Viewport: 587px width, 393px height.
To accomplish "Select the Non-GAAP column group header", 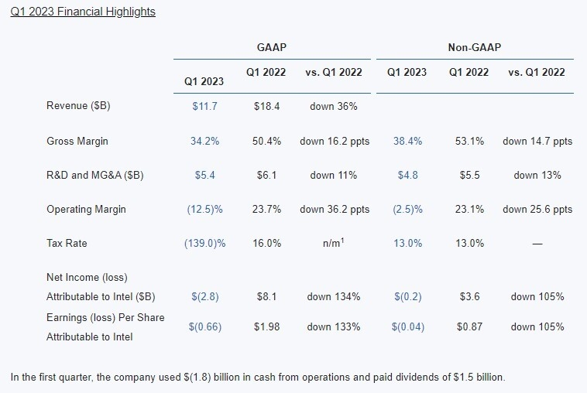I will pyautogui.click(x=474, y=47).
